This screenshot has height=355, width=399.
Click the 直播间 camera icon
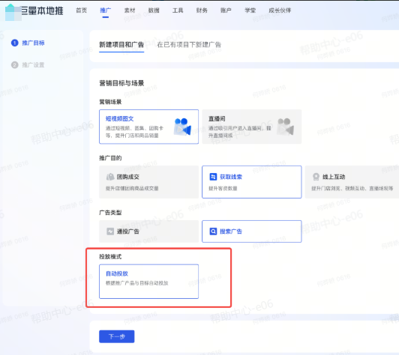[x=286, y=127]
